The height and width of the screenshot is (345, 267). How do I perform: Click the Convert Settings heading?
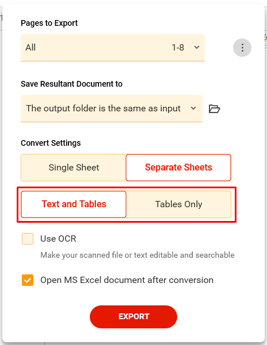pos(51,143)
